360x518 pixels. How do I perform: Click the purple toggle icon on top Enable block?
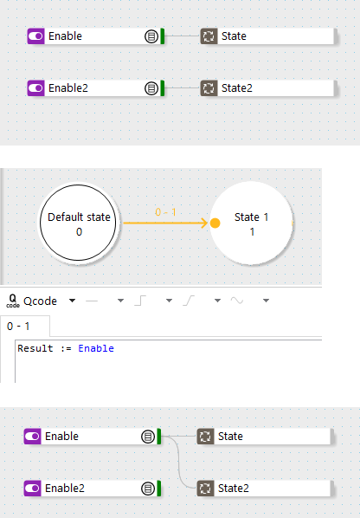(x=36, y=36)
